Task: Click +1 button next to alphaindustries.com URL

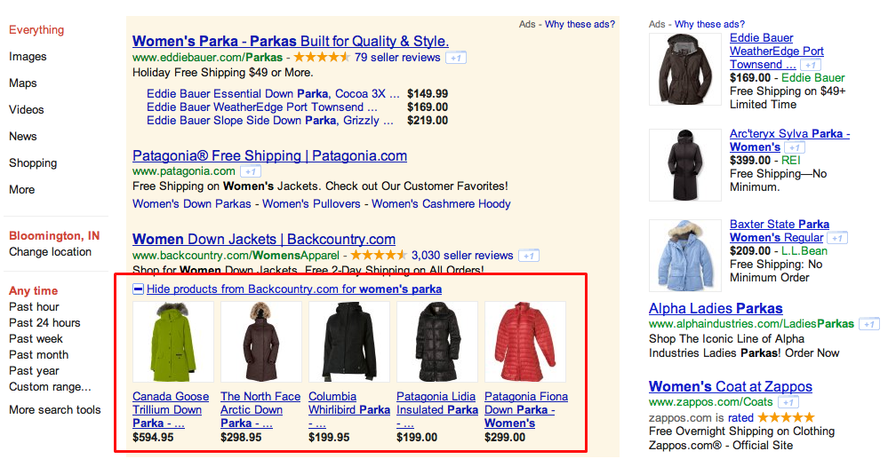Action: click(x=869, y=324)
